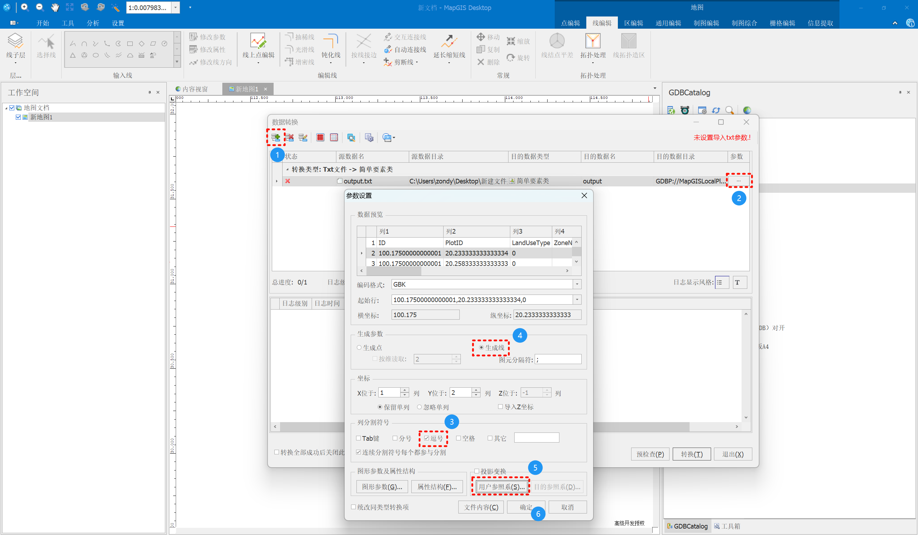Screen dimensions: 918x535
Task: Click the delete conversion item icon
Action: [290, 138]
